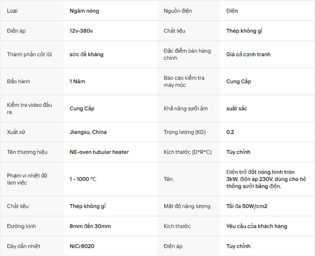Click the "Trọng lượng (KG)" label
The image size is (315, 256).
pos(185,132)
